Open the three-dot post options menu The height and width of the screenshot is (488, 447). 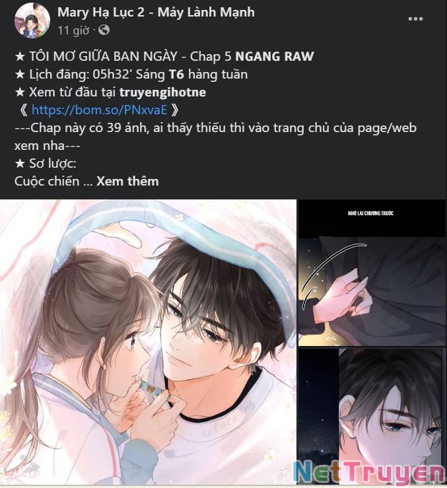point(415,19)
